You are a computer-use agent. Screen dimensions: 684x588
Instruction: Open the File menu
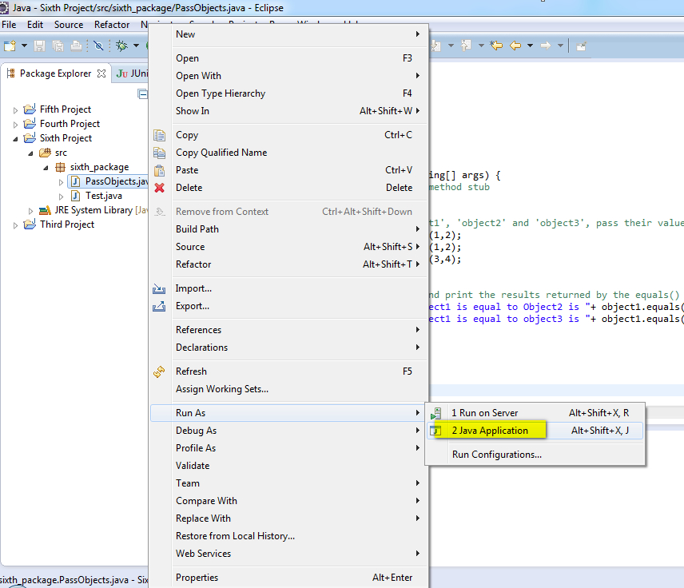tap(9, 25)
